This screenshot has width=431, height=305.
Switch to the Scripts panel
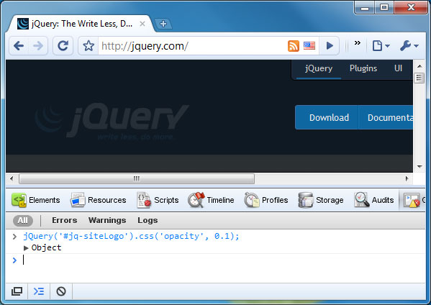[158, 200]
